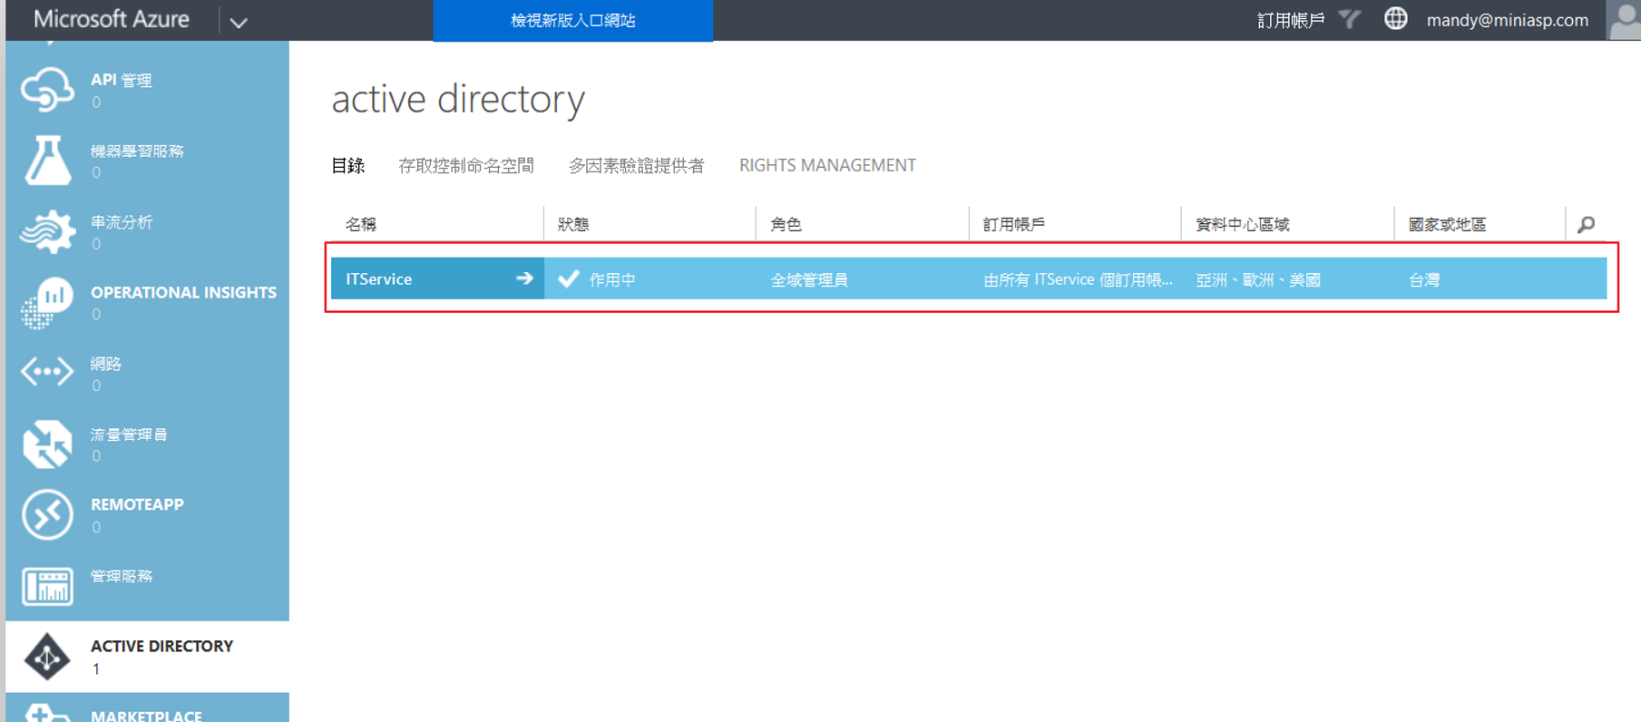
Task: Open the 流量管理員 traffic icon
Action: (x=47, y=444)
